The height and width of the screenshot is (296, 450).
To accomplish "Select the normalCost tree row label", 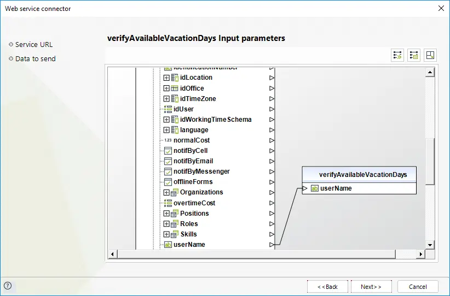I will click(192, 140).
